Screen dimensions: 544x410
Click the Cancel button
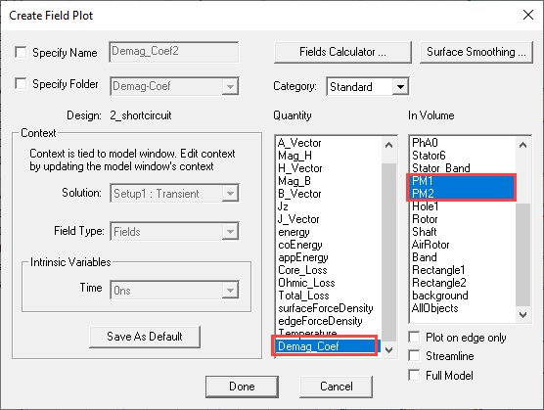coord(337,387)
